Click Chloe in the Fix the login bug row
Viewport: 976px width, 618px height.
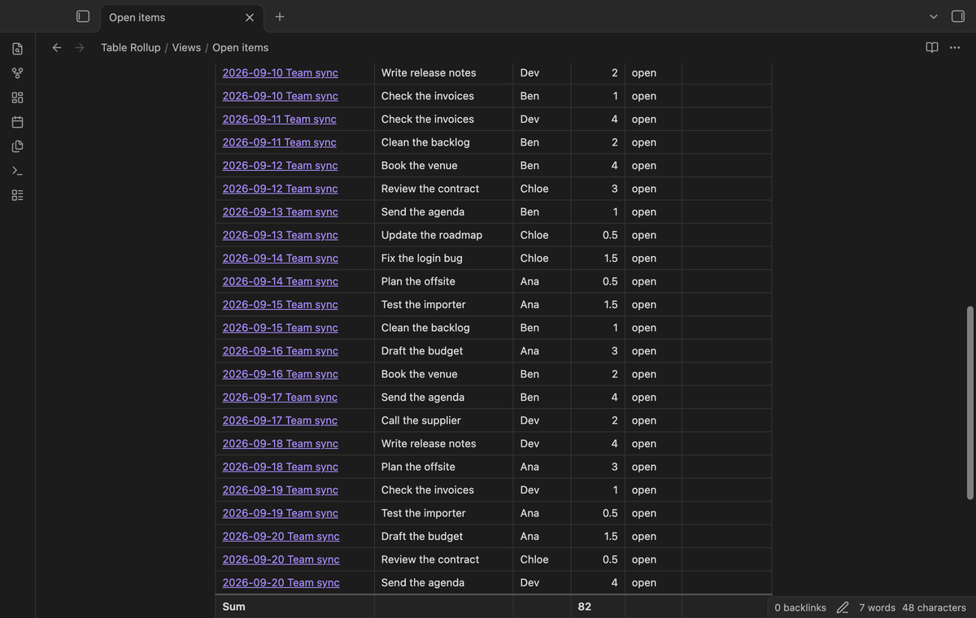point(534,258)
